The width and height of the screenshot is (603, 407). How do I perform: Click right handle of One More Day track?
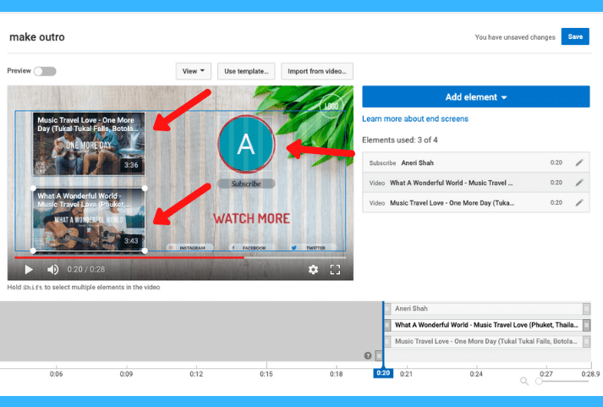(x=586, y=341)
